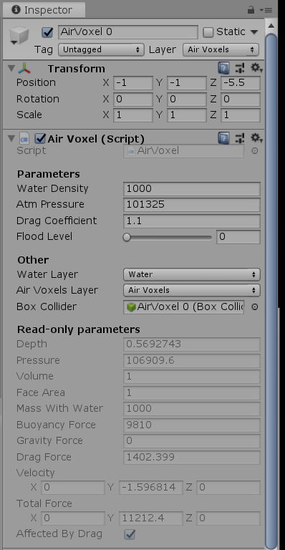Image resolution: width=285 pixels, height=550 pixels.
Task: Open the Transform gear settings menu
Action: click(x=256, y=68)
